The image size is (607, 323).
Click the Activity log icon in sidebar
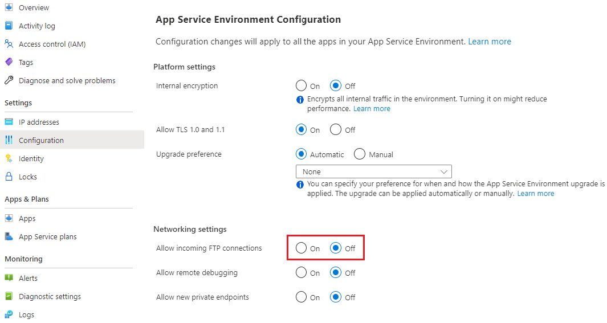tap(9, 26)
